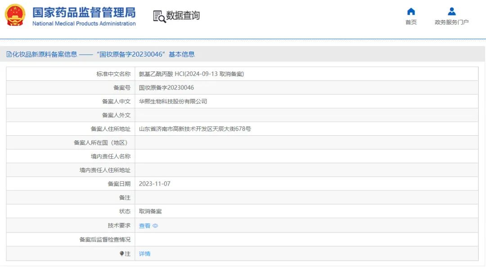Click the eye icon next to 查看
This screenshot has height=267, width=486.
pos(155,226)
